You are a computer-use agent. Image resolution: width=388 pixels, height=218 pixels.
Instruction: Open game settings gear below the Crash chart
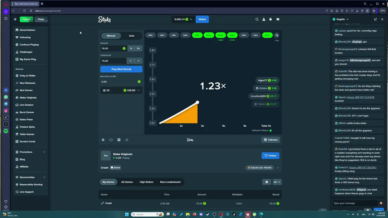(103, 140)
